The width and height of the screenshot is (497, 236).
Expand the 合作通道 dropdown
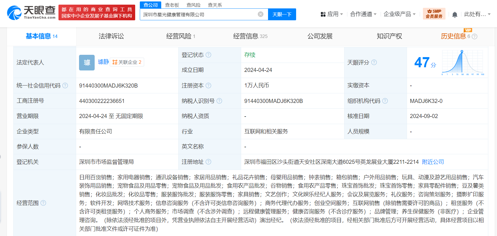tap(363, 14)
